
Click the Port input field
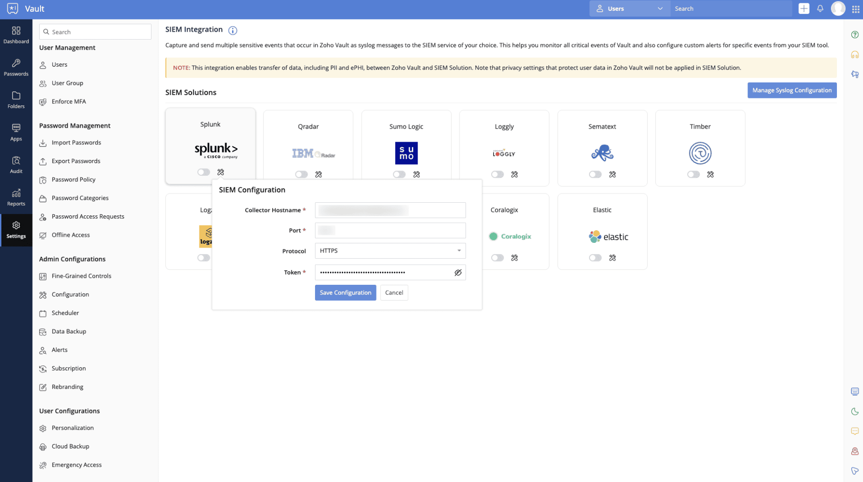click(390, 231)
